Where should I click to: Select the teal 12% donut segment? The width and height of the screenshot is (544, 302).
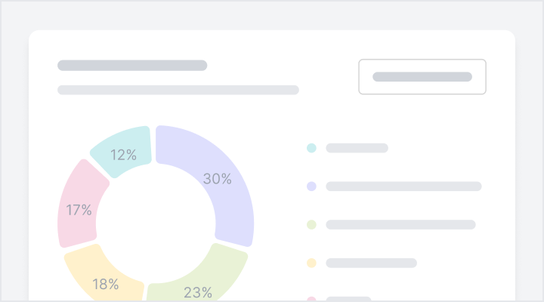tap(121, 149)
